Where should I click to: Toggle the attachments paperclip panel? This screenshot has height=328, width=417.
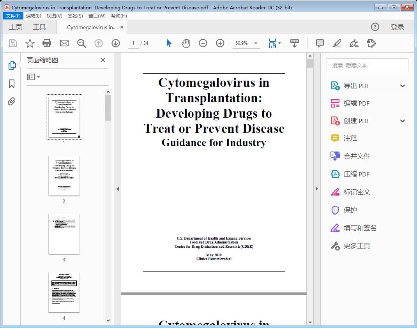click(x=11, y=101)
